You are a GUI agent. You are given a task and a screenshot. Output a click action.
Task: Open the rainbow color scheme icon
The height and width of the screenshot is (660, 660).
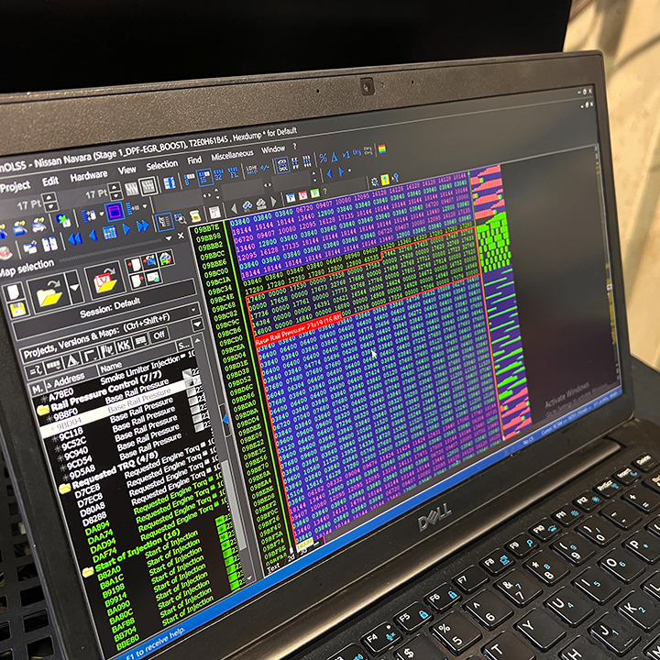point(381,149)
